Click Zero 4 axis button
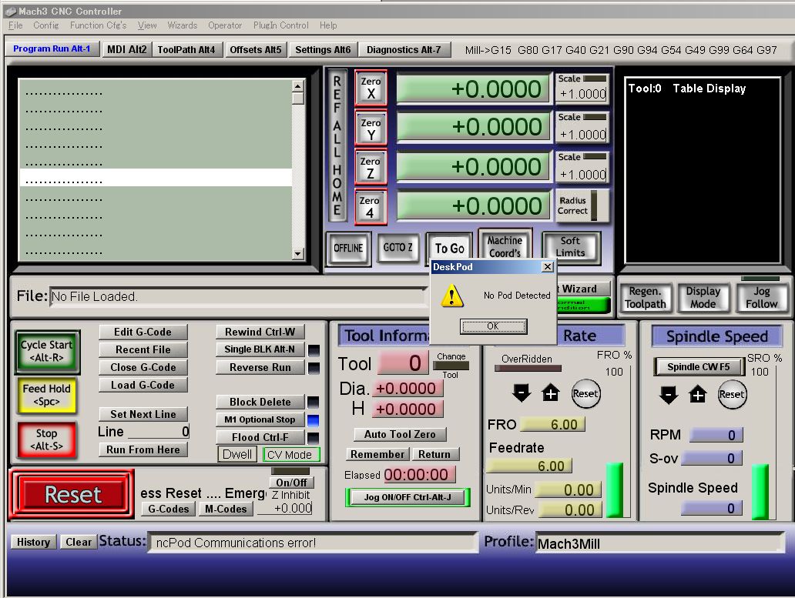 click(371, 206)
